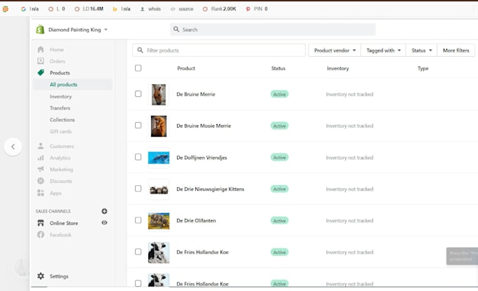Click the Pinterest PIN icon
Image resolution: width=478 pixels, height=291 pixels.
point(248,9)
